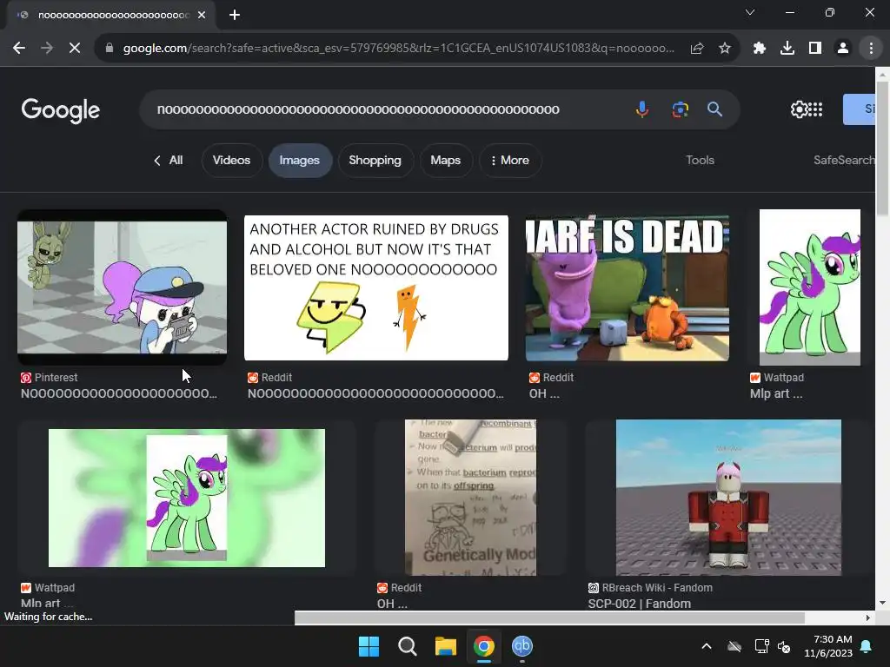Click the browser forward arrow
The width and height of the screenshot is (890, 667).
(47, 49)
